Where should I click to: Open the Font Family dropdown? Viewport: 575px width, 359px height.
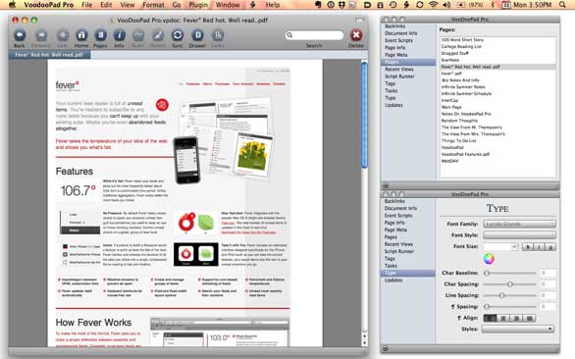click(519, 224)
